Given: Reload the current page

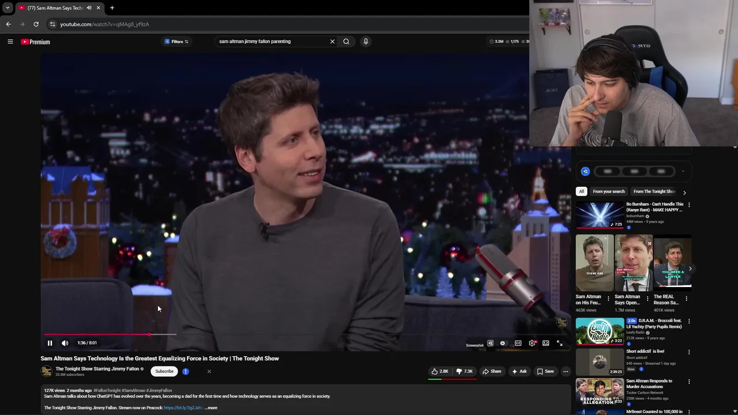Looking at the screenshot, I should click(36, 24).
